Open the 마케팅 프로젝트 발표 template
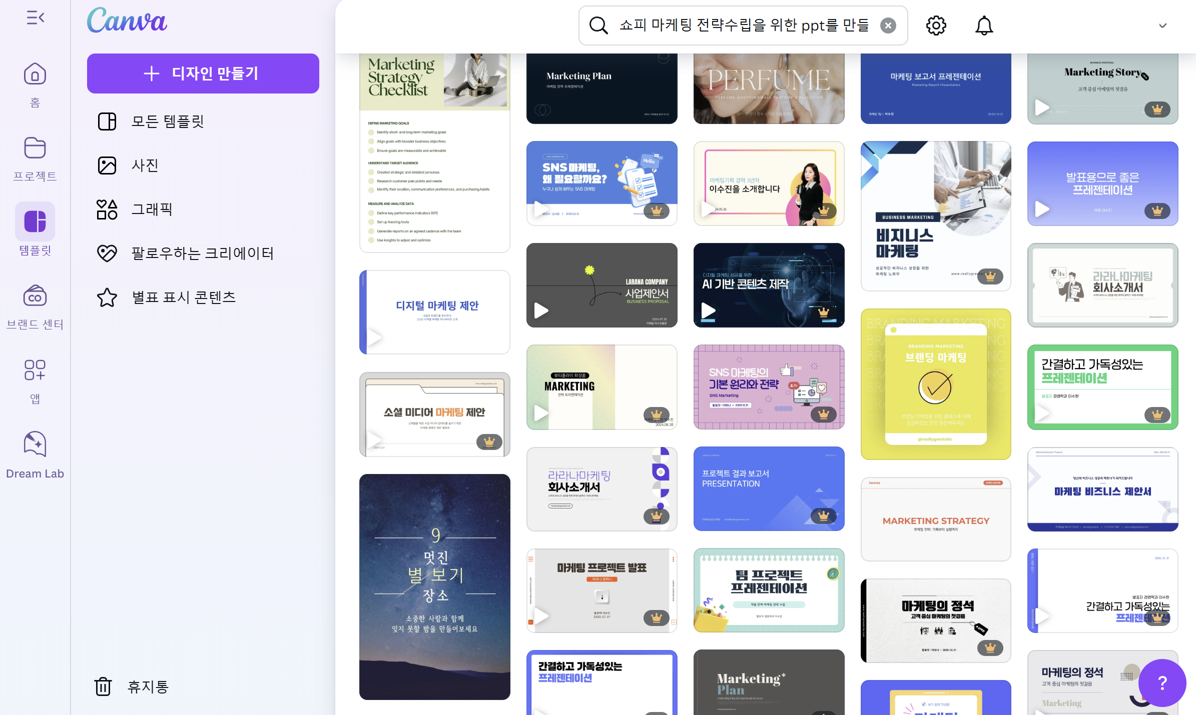Image resolution: width=1196 pixels, height=715 pixels. (x=602, y=590)
